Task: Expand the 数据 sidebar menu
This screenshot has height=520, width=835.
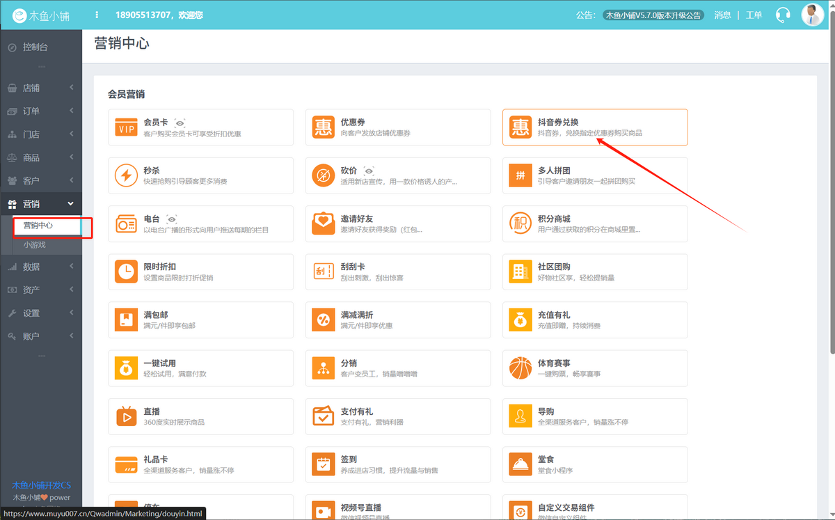Action: (x=41, y=267)
